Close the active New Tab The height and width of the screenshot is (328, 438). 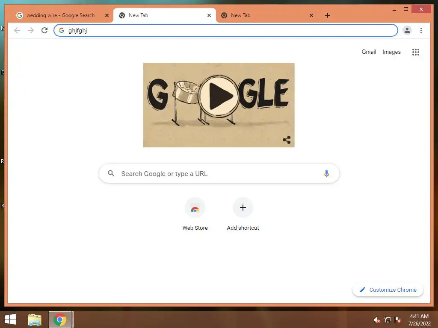(x=209, y=15)
